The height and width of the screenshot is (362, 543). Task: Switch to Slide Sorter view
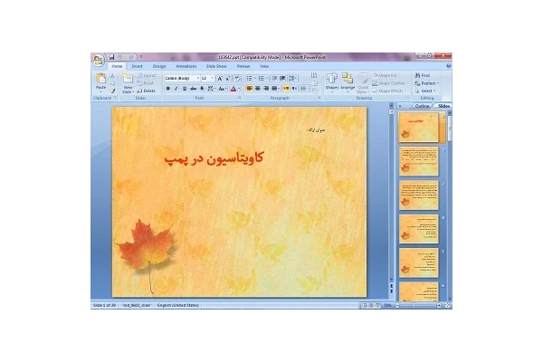click(x=371, y=306)
